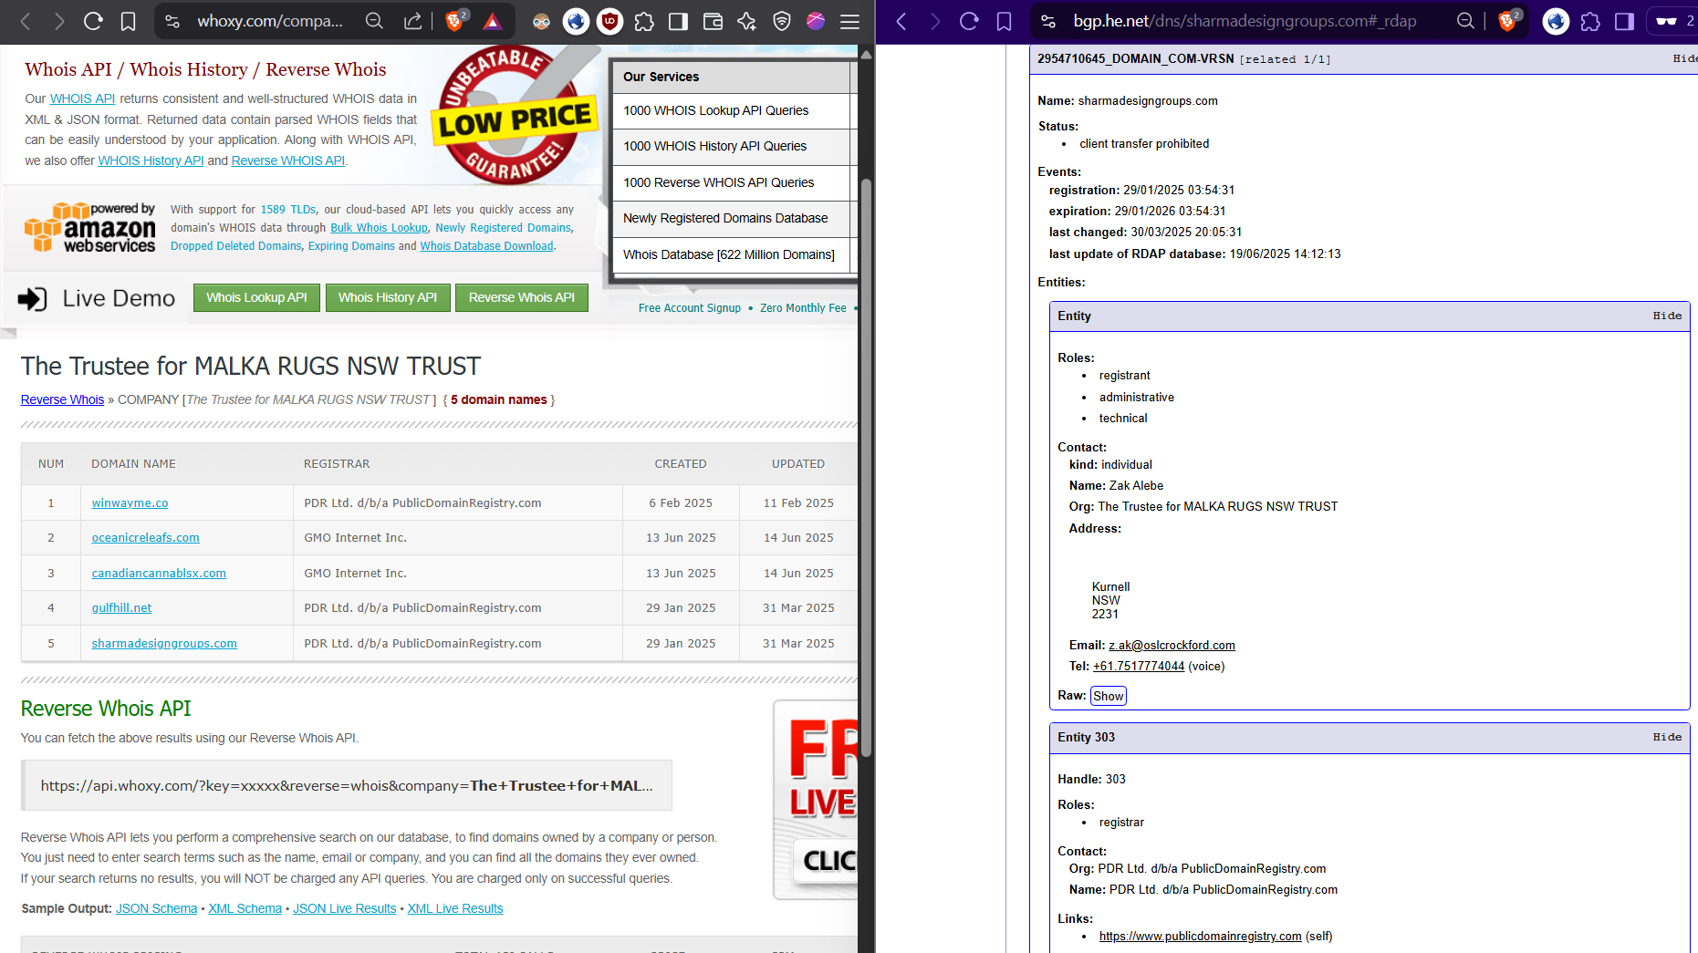This screenshot has width=1698, height=953.
Task: Hide the Entity 303 panel
Action: (1667, 737)
